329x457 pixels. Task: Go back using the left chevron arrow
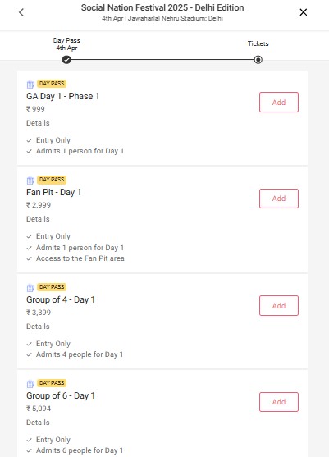[x=21, y=12]
